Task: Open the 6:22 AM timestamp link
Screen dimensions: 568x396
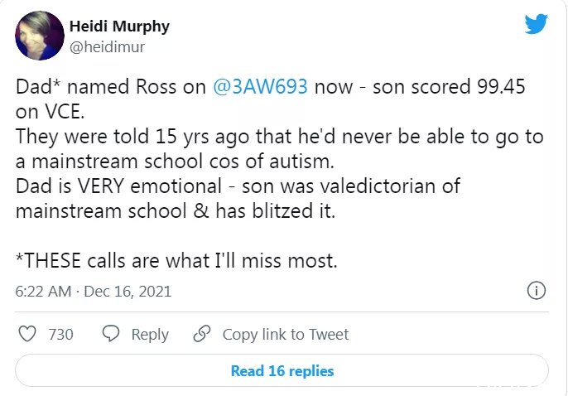Action: (x=43, y=292)
